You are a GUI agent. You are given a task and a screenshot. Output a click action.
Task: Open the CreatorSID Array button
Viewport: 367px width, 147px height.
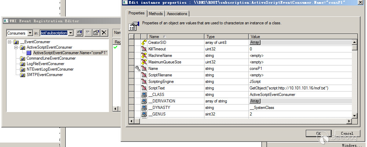(255, 42)
